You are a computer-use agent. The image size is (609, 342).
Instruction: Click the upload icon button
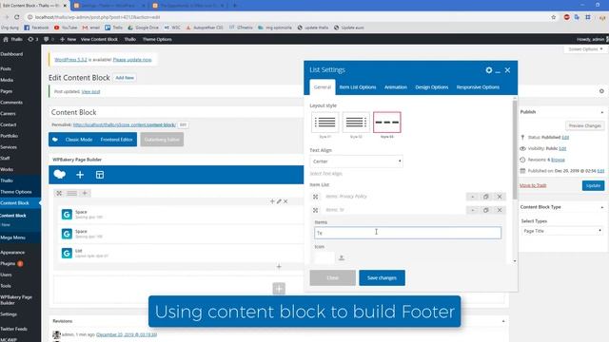click(342, 257)
